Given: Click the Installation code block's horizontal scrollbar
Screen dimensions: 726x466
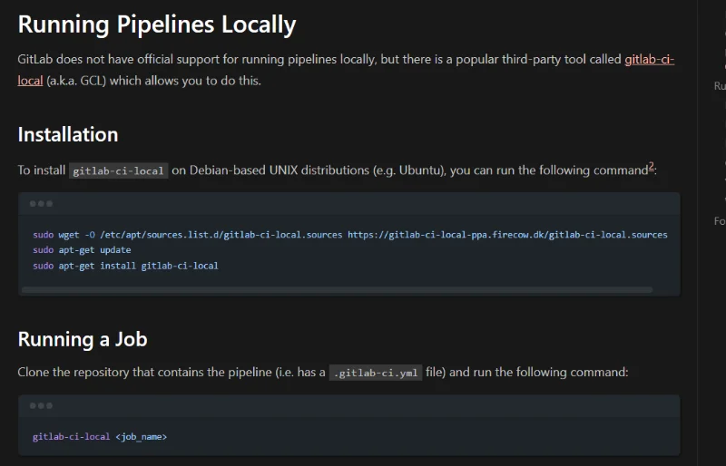Looking at the screenshot, I should [336, 290].
